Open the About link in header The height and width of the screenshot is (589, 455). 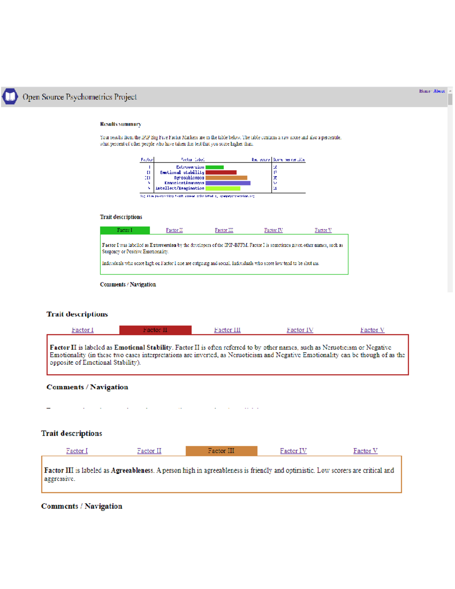point(439,91)
